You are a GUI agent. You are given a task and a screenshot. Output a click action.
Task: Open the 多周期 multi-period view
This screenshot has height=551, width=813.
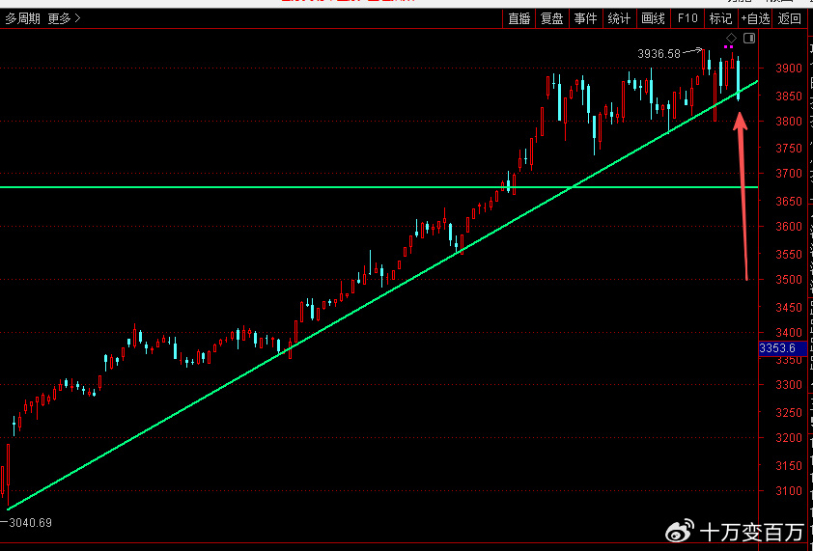click(22, 18)
